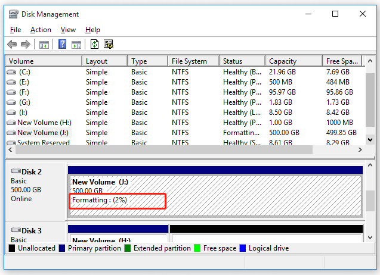
Task: Click the Disk Management title bar icon
Action: click(x=13, y=14)
